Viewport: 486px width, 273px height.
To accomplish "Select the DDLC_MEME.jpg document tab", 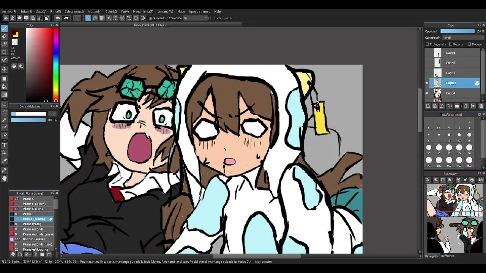I will coord(150,25).
